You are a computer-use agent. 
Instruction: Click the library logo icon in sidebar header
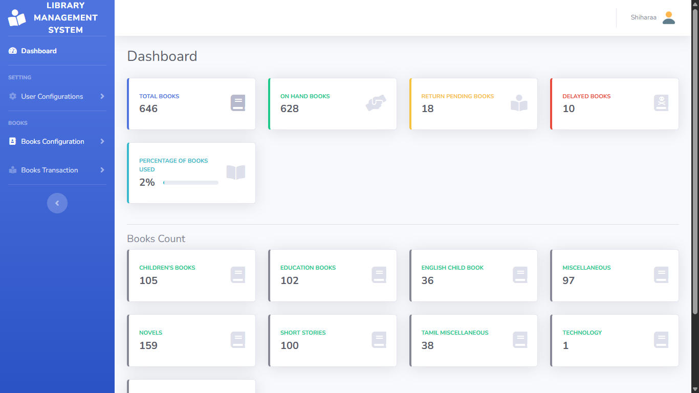pos(16,18)
